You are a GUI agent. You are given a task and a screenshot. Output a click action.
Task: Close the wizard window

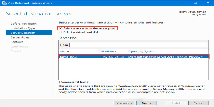click(208, 3)
